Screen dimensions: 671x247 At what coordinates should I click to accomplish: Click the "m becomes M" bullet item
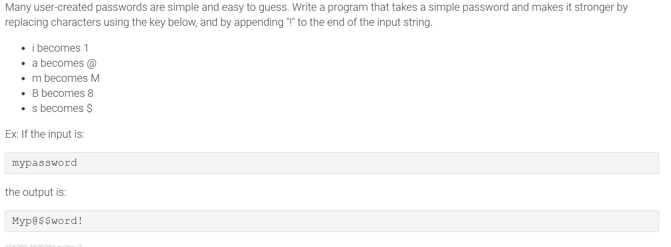click(70, 78)
